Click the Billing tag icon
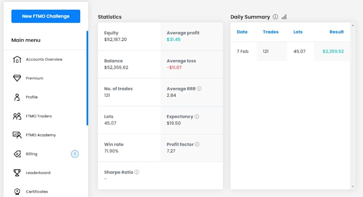Screen dimensions: 363x197 [x=17, y=154]
